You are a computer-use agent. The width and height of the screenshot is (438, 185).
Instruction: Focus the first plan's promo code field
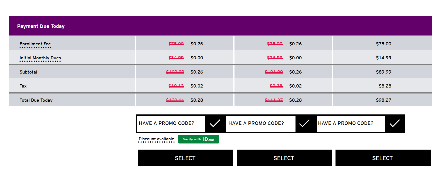[x=171, y=123]
